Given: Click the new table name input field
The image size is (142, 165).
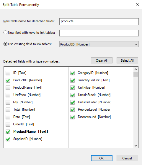Looking at the screenshot, I should (x=99, y=21).
